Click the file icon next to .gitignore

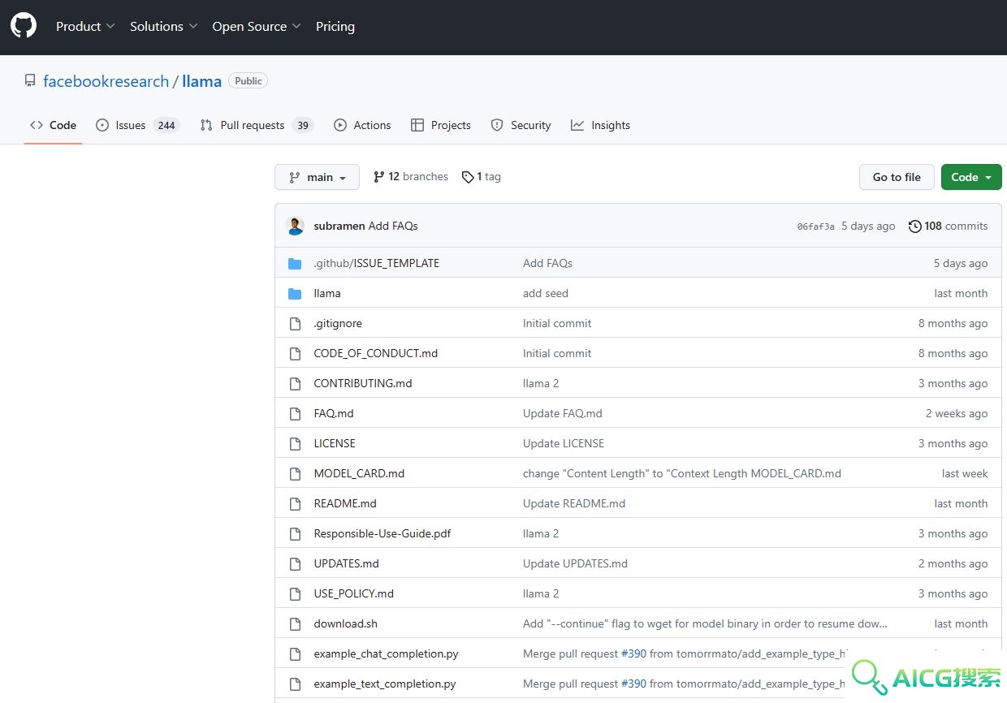[x=296, y=324]
